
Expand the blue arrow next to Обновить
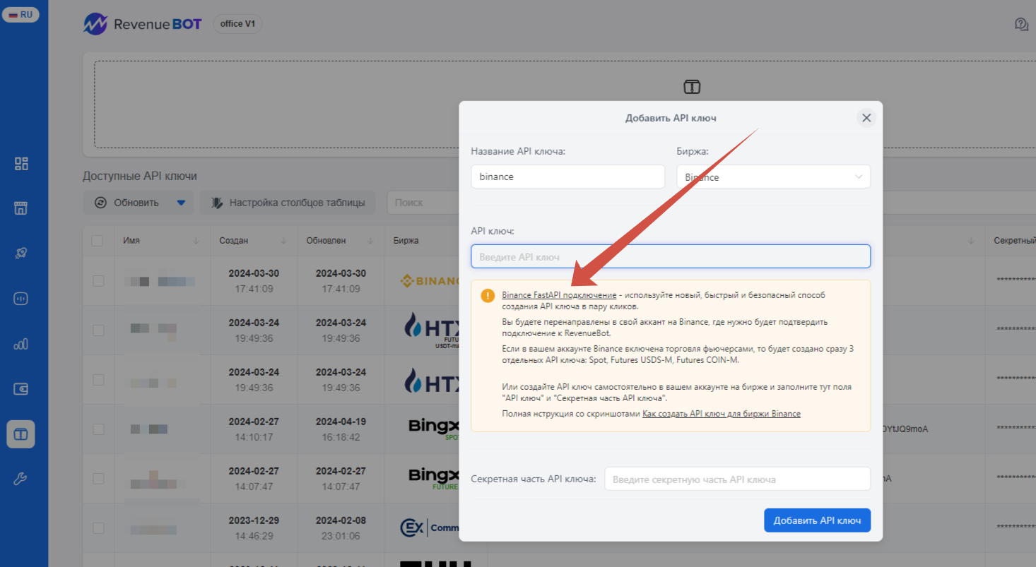181,203
